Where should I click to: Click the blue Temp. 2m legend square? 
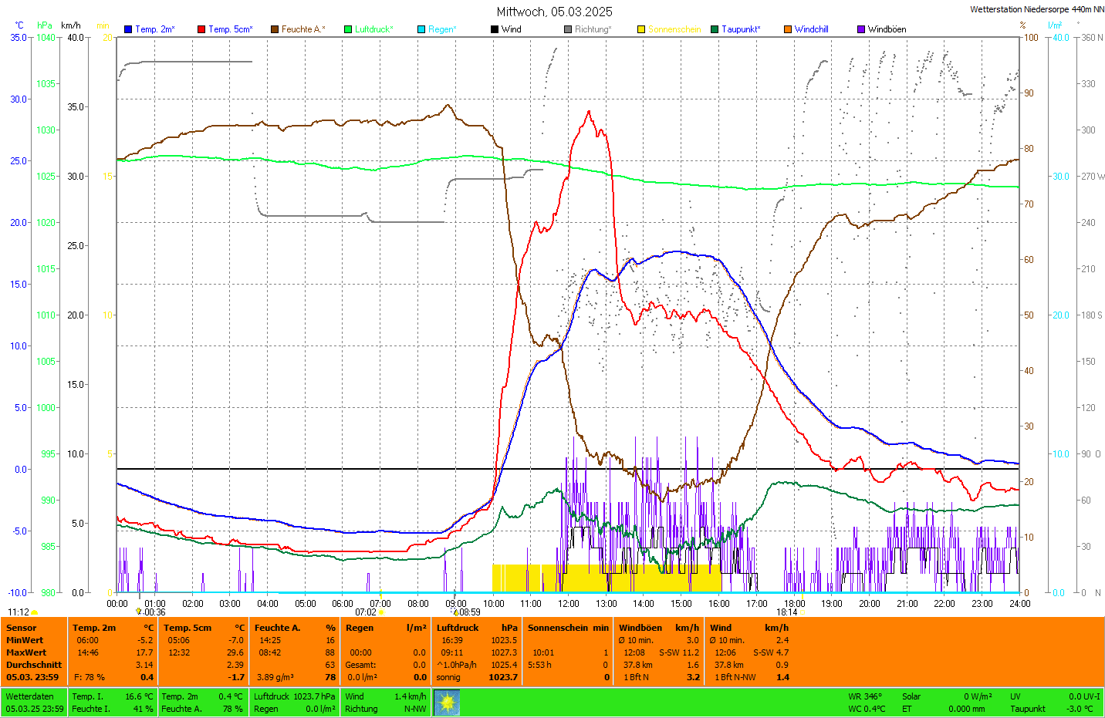coord(128,29)
